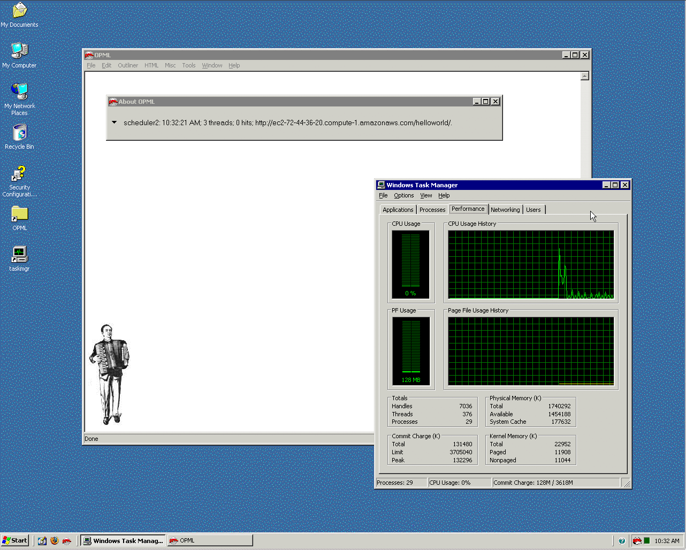This screenshot has height=550, width=686.
Task: Click the Security Configuration desktop icon
Action: click(19, 174)
